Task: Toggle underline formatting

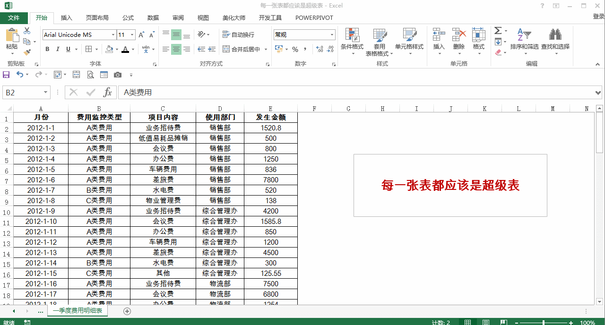Action: [x=69, y=49]
